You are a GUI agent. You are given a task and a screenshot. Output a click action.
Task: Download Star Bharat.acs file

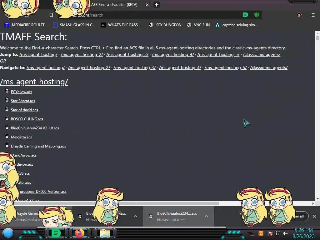tap(23, 101)
